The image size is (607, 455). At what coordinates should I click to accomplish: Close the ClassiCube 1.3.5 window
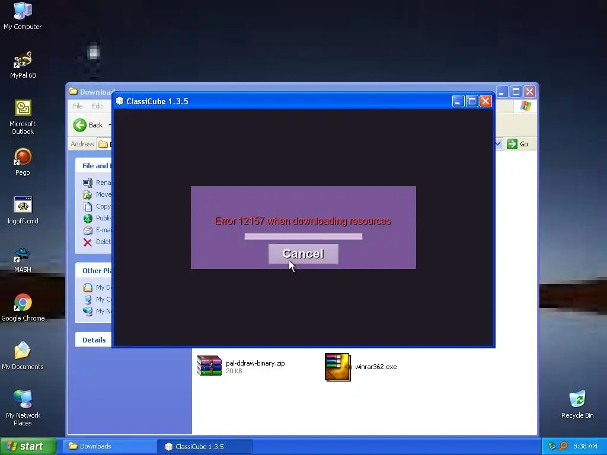click(x=485, y=101)
